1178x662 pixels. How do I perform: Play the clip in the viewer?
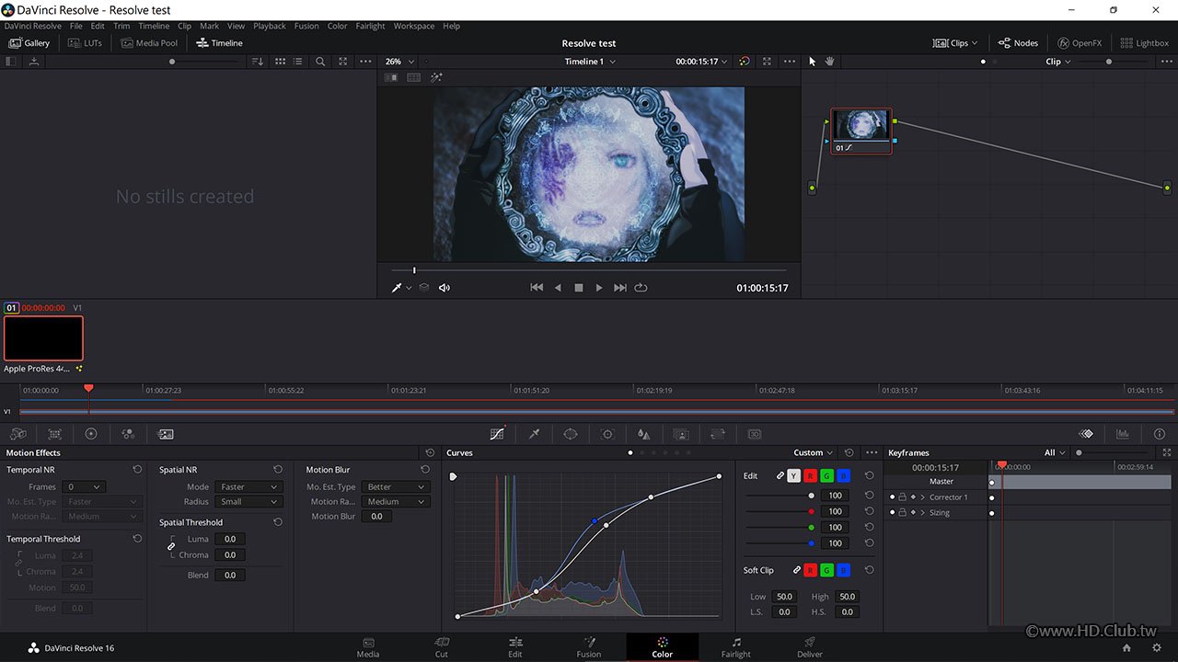pyautogui.click(x=599, y=288)
